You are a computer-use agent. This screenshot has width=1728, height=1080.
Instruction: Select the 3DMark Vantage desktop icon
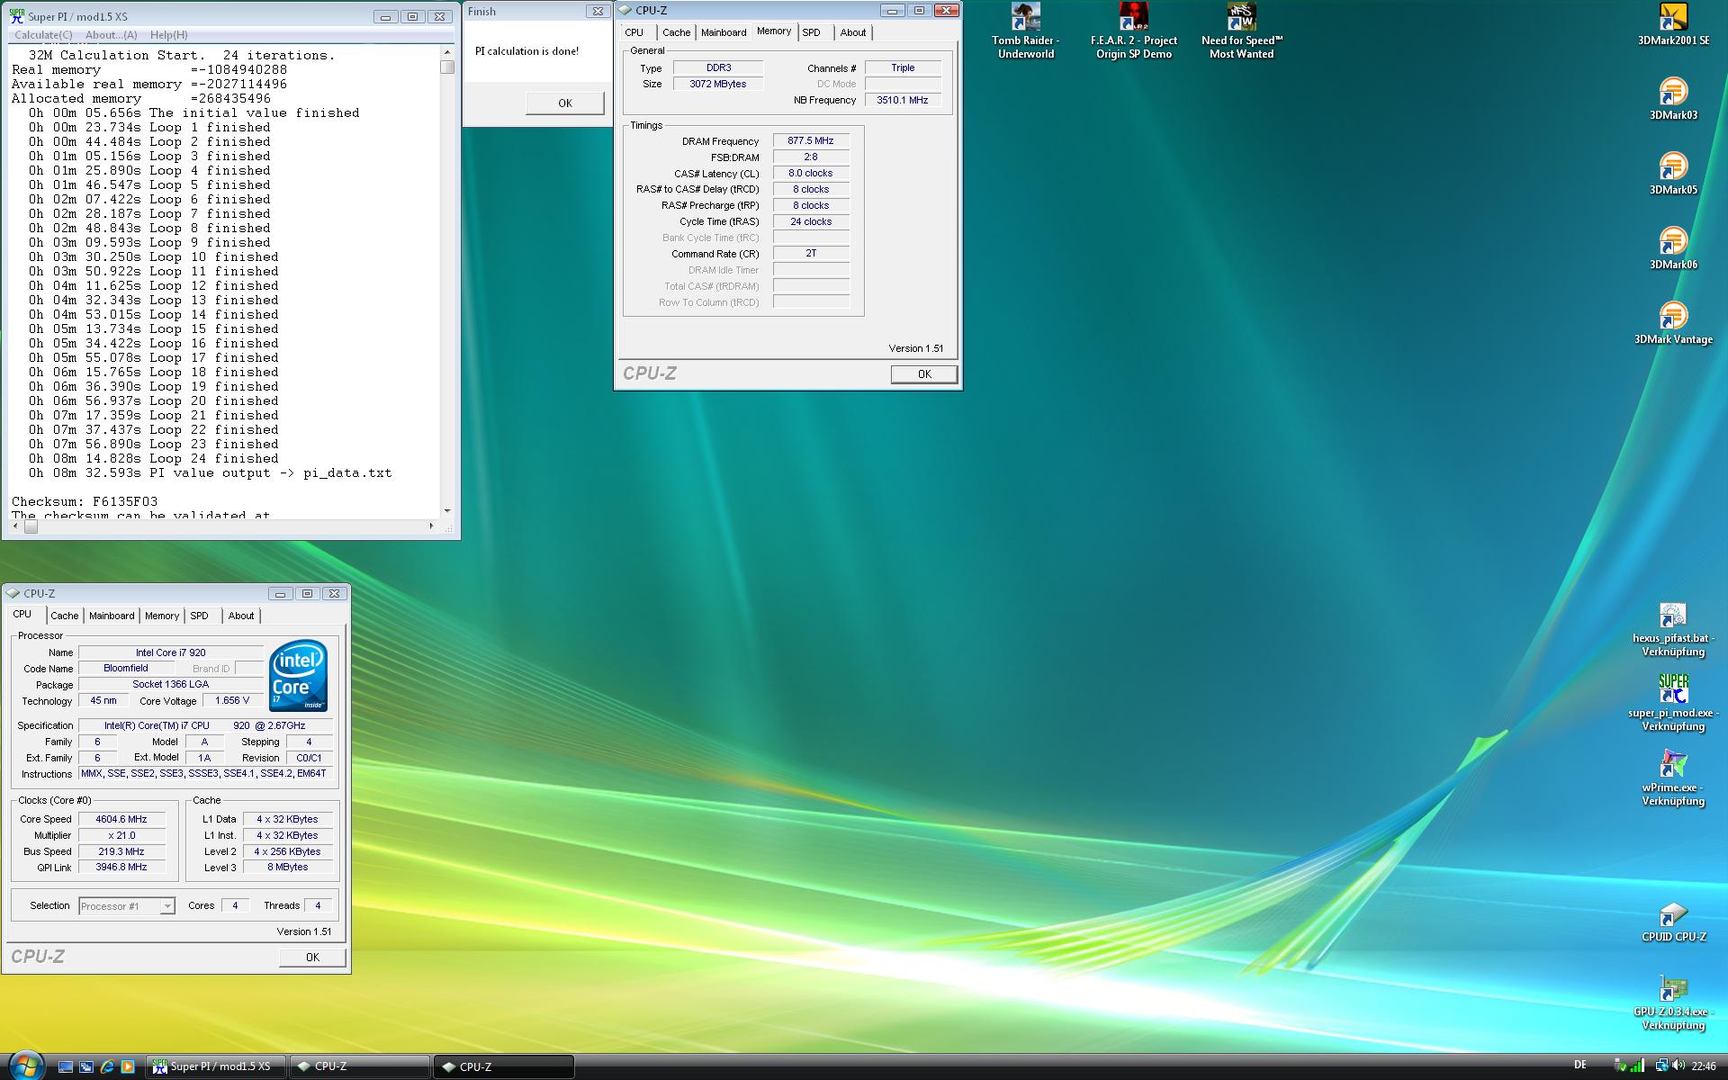[1673, 323]
